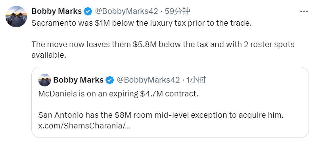Click the 'San Antonio has the $8M' sentence

tap(161, 115)
